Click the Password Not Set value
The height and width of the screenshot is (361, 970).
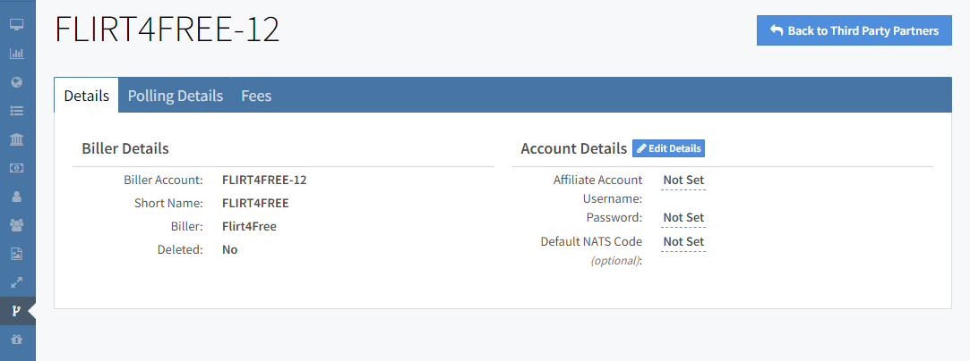click(x=683, y=218)
